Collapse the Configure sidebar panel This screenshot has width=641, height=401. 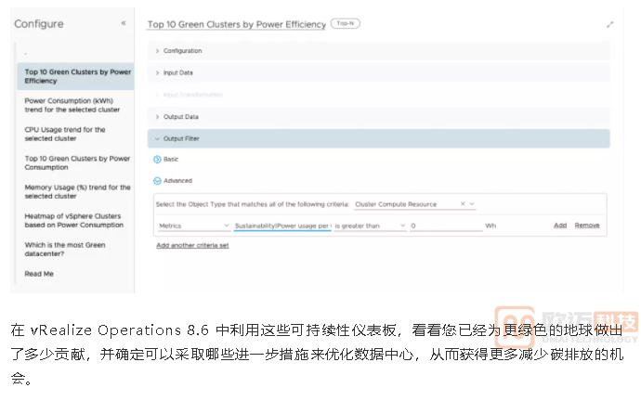124,23
